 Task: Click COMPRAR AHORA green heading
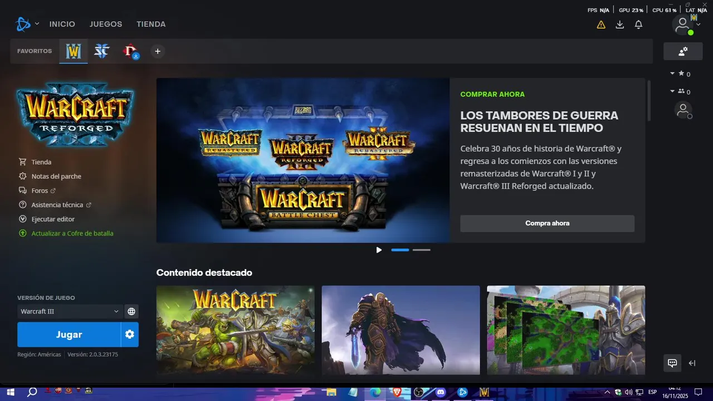tap(492, 95)
